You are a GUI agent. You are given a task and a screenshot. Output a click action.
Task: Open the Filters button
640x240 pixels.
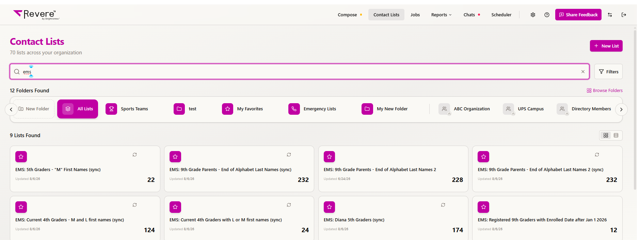(608, 72)
